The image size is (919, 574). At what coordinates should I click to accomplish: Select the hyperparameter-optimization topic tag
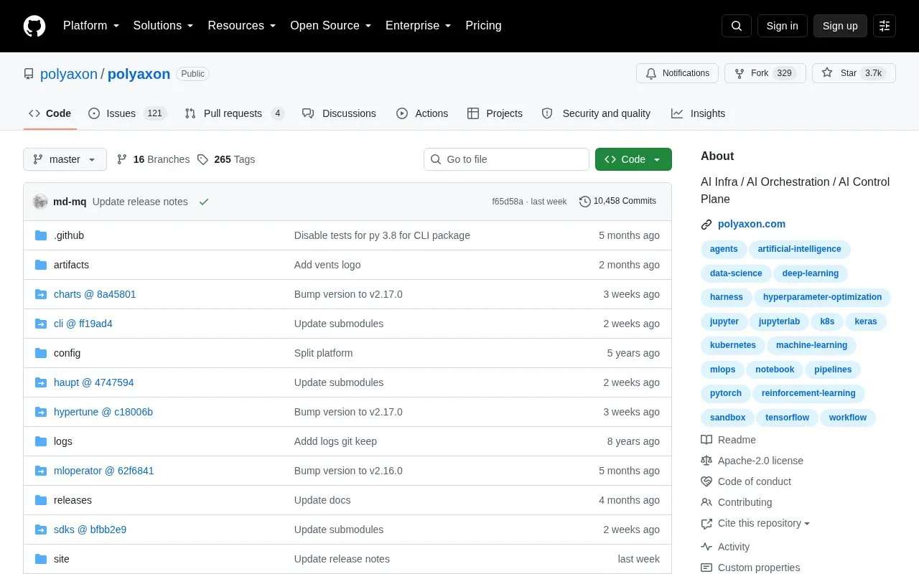(822, 297)
